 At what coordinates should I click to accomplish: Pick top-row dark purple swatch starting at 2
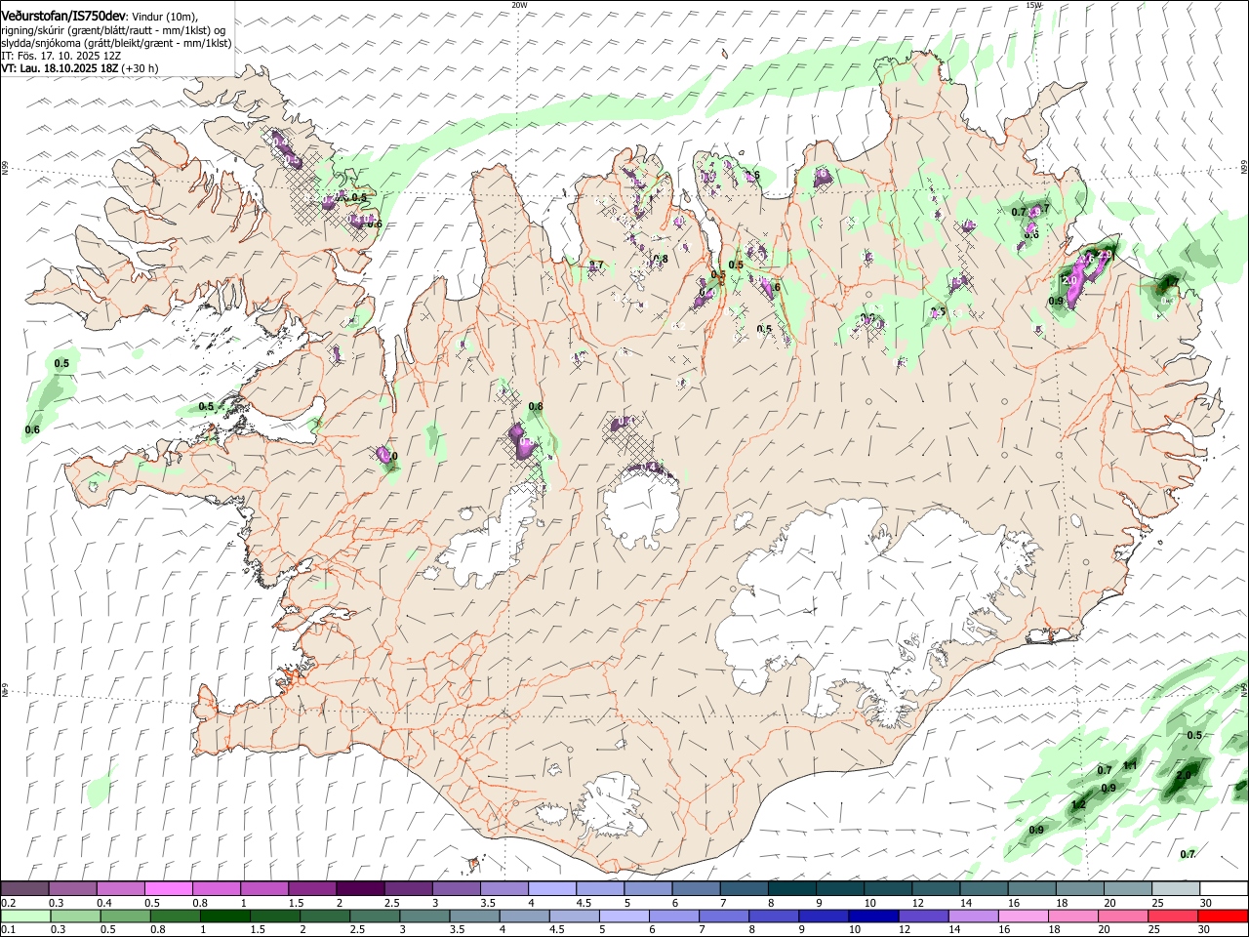pyautogui.click(x=360, y=888)
